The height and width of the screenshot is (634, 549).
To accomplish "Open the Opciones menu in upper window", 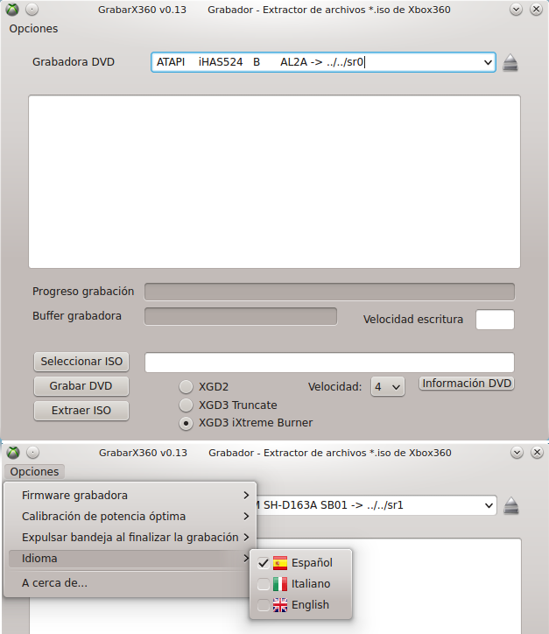I will [33, 29].
